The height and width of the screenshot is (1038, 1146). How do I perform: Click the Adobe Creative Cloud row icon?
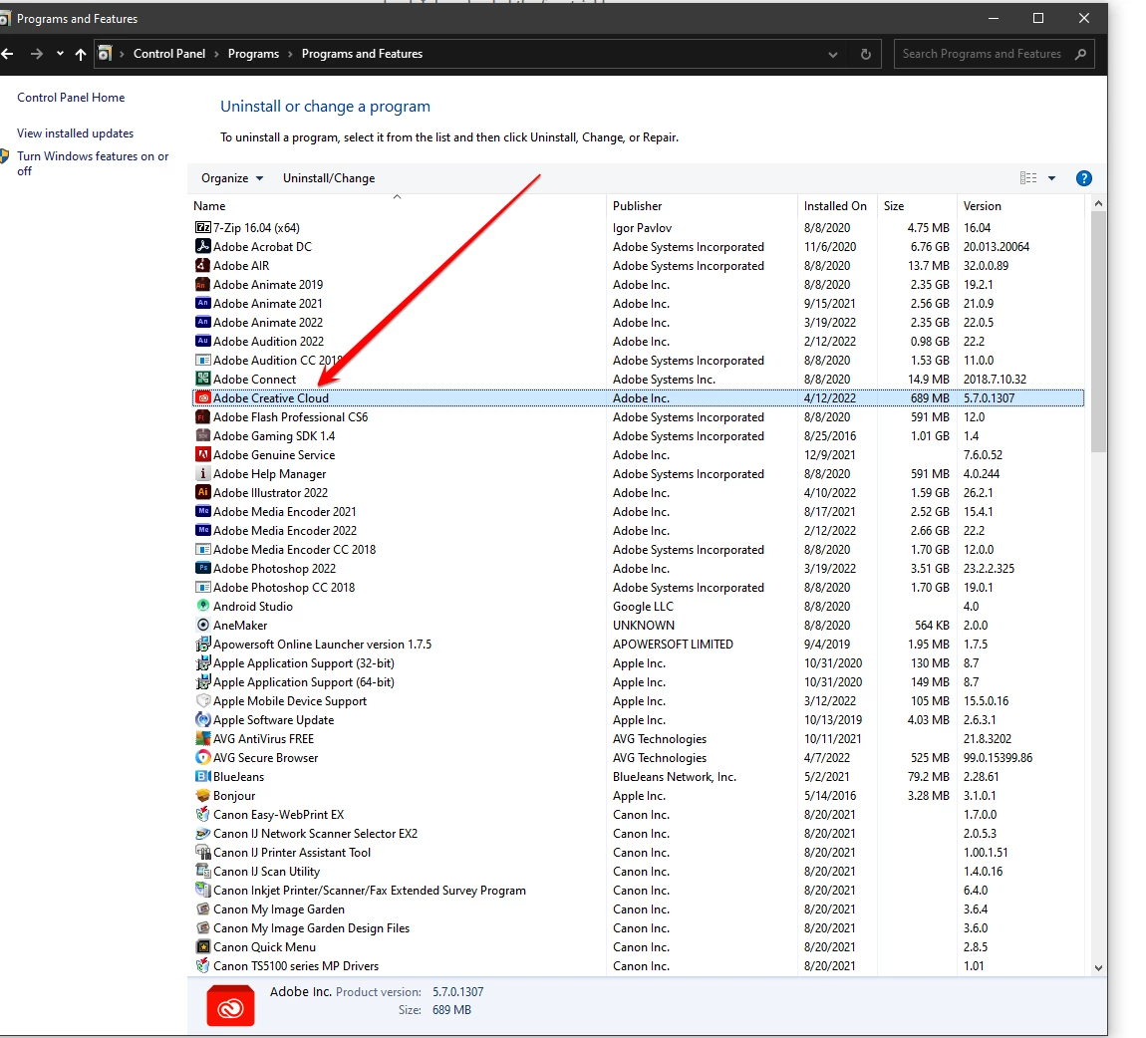[203, 398]
